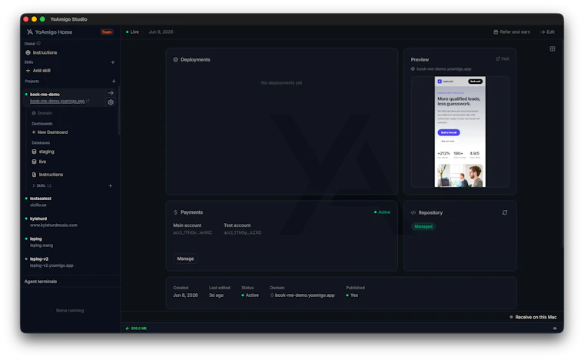This screenshot has width=584, height=360.
Task: Click arrow icon on book-me-demo row
Action: [111, 93]
